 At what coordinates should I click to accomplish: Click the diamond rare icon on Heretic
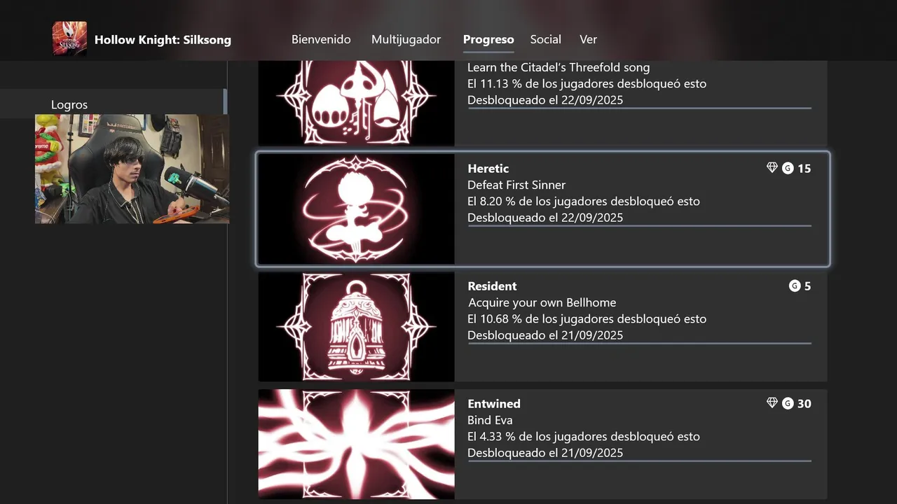(772, 168)
